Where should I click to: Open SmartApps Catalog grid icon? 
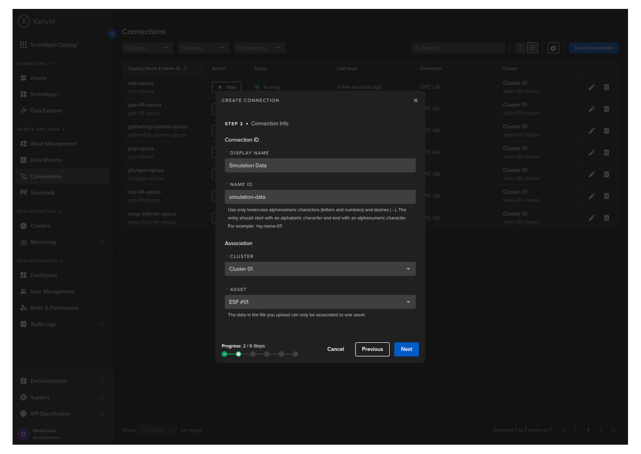(24, 45)
